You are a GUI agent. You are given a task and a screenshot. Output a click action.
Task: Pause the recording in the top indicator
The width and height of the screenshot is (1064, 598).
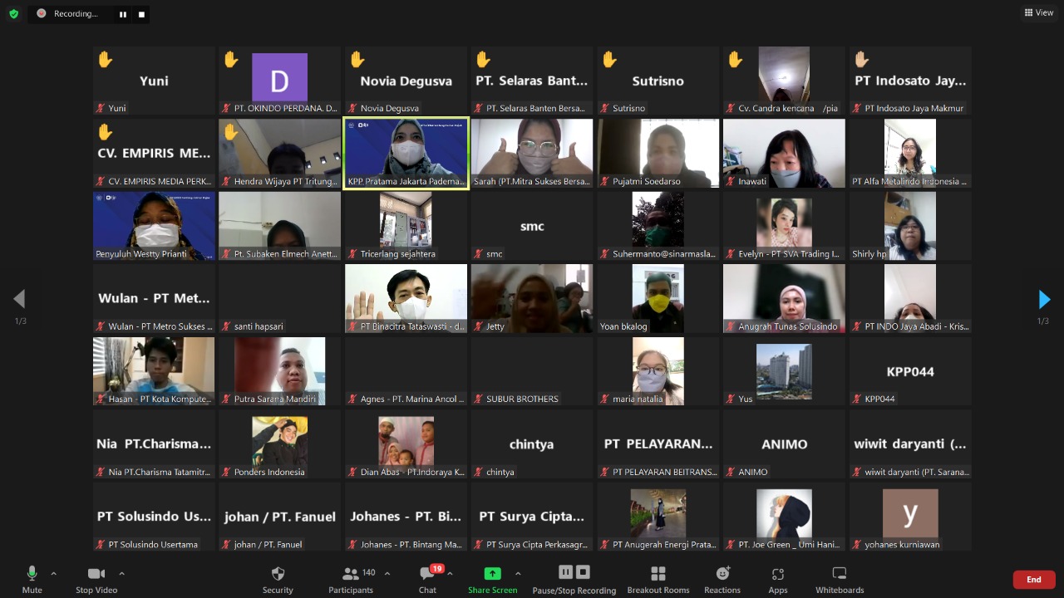pyautogui.click(x=123, y=14)
